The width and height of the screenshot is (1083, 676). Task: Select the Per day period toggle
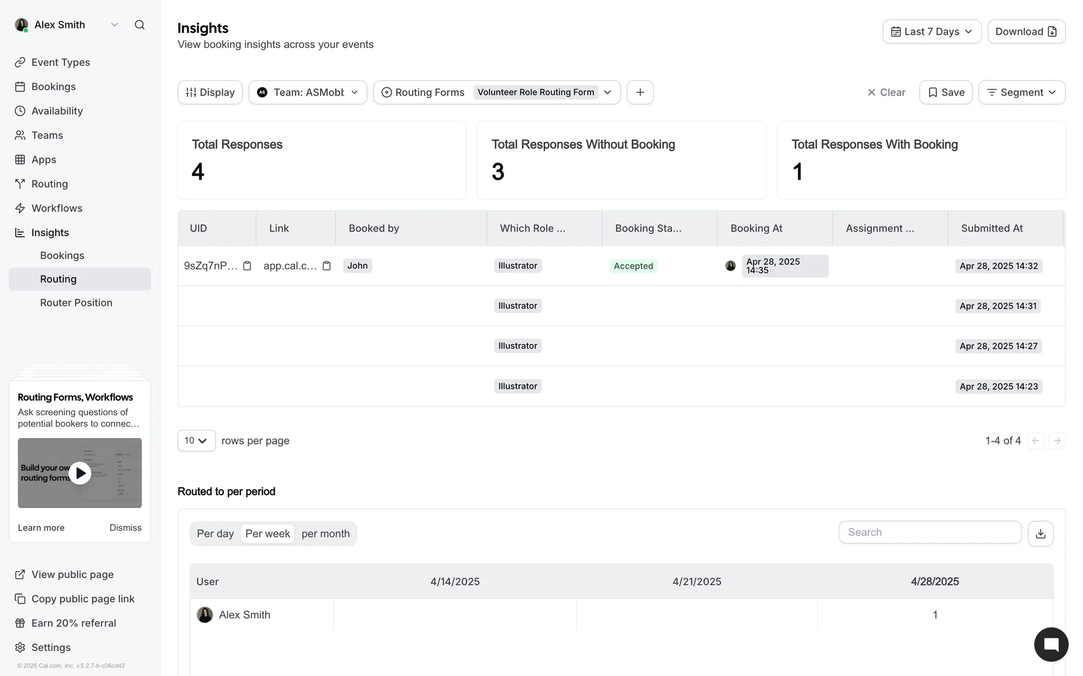(x=215, y=533)
